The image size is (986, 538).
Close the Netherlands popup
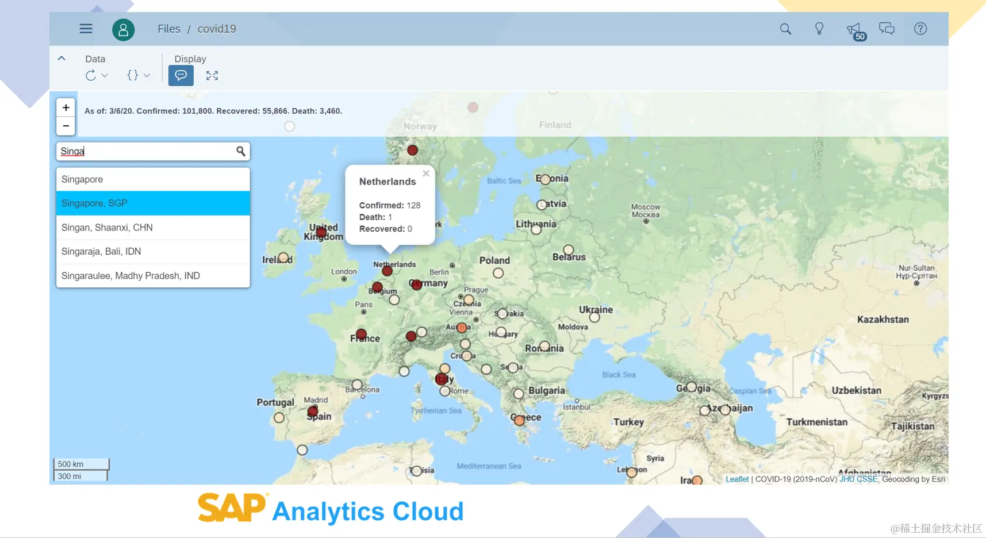(426, 174)
